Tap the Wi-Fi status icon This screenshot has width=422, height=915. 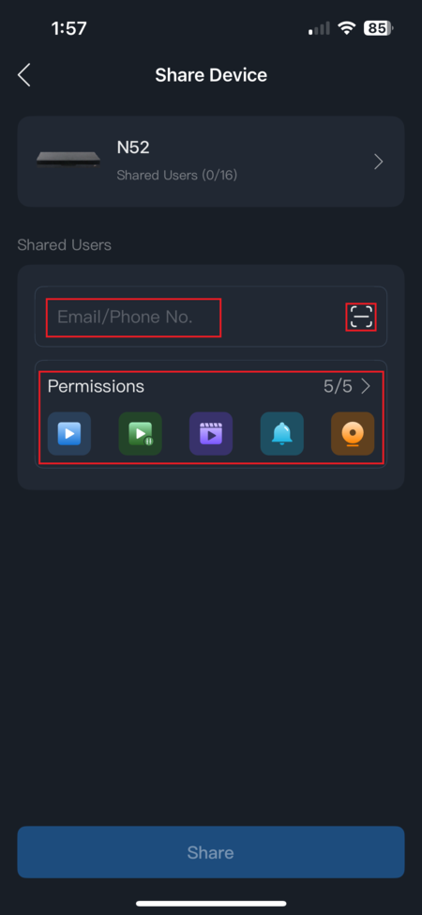pos(347,28)
